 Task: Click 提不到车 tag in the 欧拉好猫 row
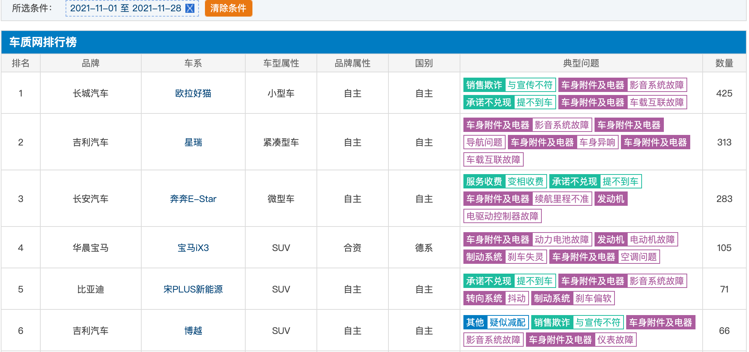click(x=535, y=103)
